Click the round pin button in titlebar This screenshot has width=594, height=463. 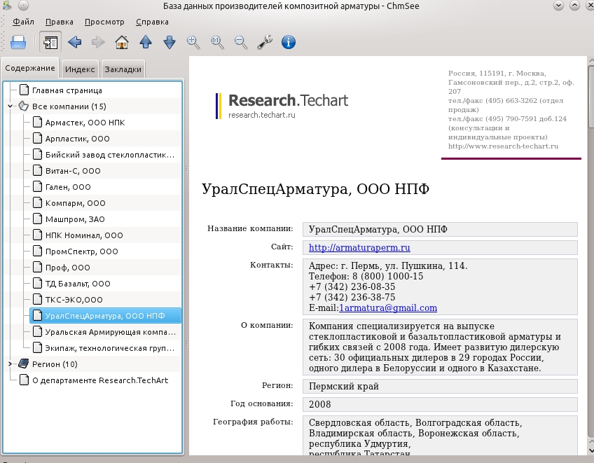24,6
